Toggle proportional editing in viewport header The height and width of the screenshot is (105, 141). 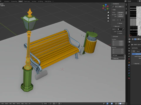pos(59,104)
